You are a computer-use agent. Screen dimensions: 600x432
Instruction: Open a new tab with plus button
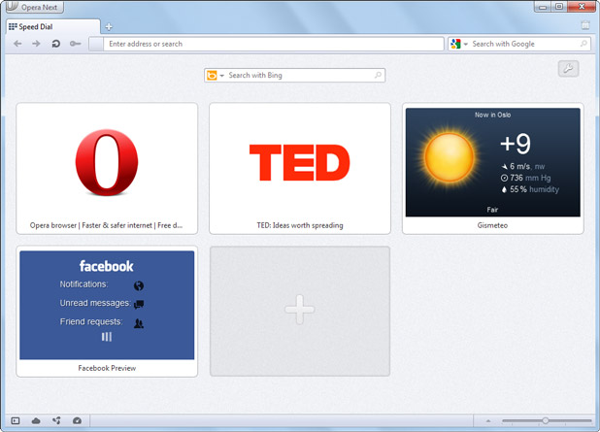tap(109, 27)
